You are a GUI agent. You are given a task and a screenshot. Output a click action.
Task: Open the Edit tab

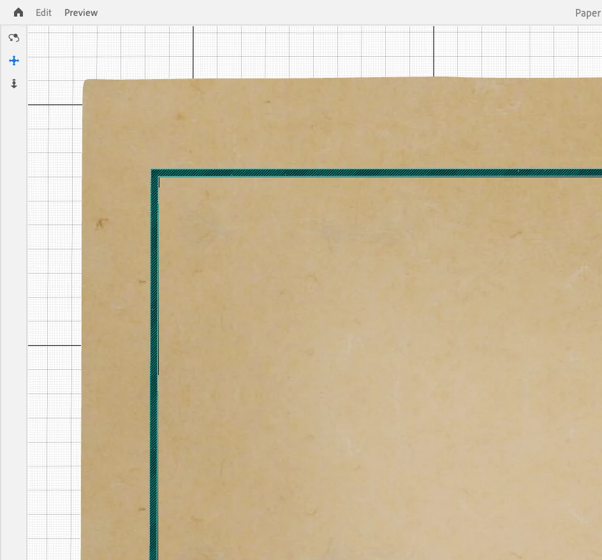pyautogui.click(x=43, y=13)
